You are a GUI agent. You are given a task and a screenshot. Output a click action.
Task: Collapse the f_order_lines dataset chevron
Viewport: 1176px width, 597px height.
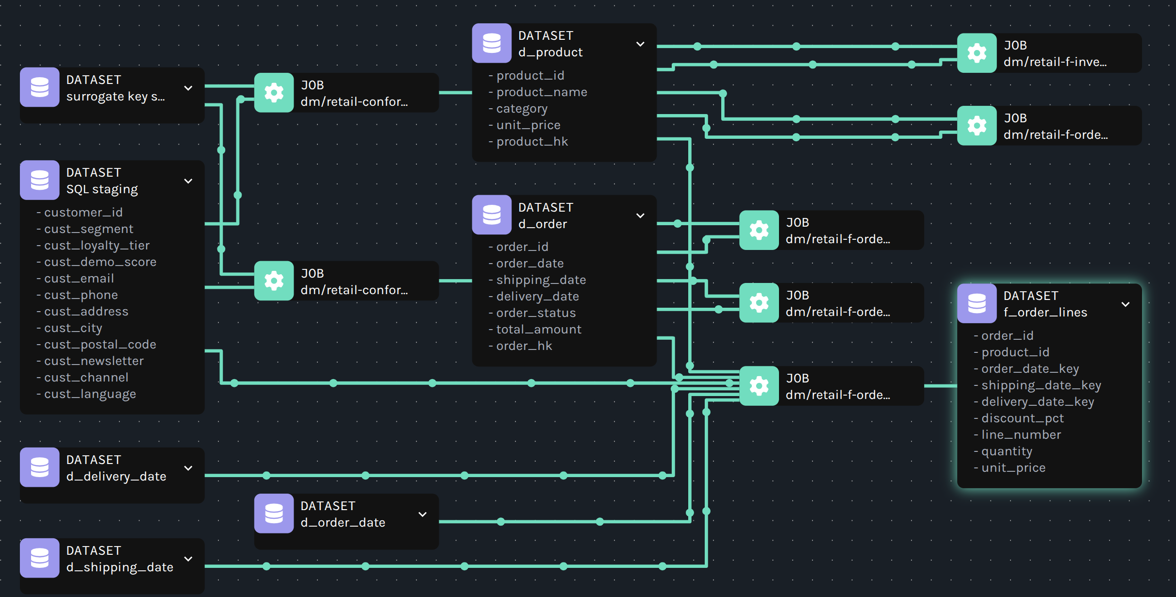click(1126, 304)
